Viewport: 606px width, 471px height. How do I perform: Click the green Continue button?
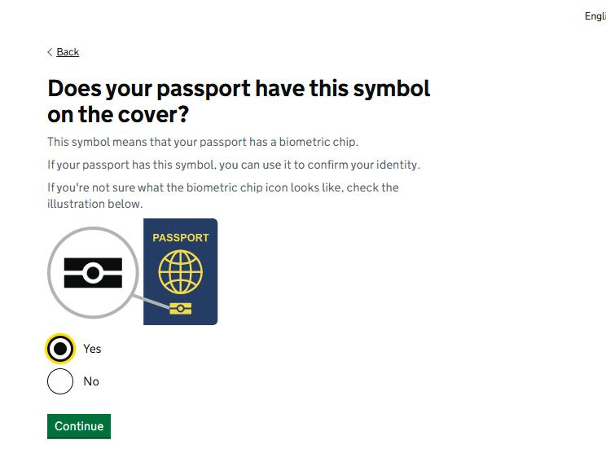79,426
